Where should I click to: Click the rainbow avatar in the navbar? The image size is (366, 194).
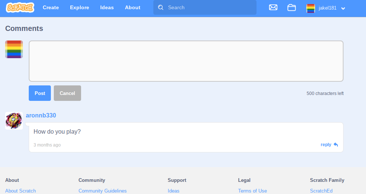[x=311, y=8]
